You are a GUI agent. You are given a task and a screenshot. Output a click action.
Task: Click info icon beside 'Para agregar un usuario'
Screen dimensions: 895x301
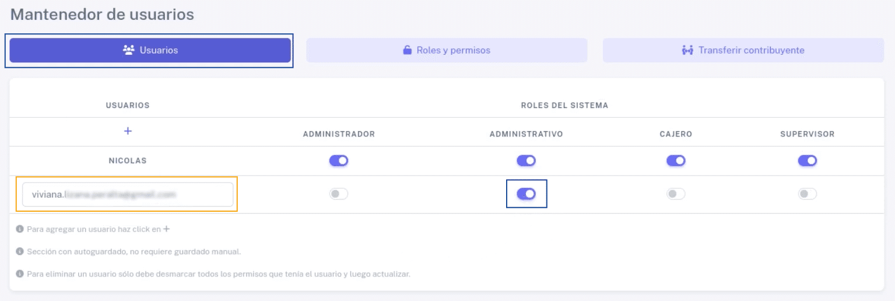[20, 230]
